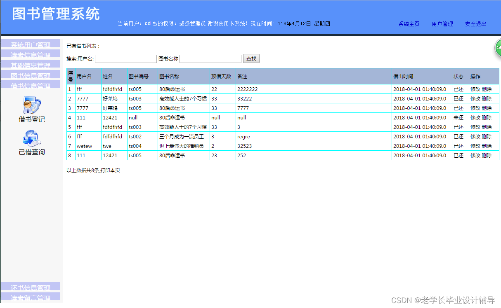Click 修改 on the first row for user fff
Viewport: 501px width, 308px height.
[475, 89]
